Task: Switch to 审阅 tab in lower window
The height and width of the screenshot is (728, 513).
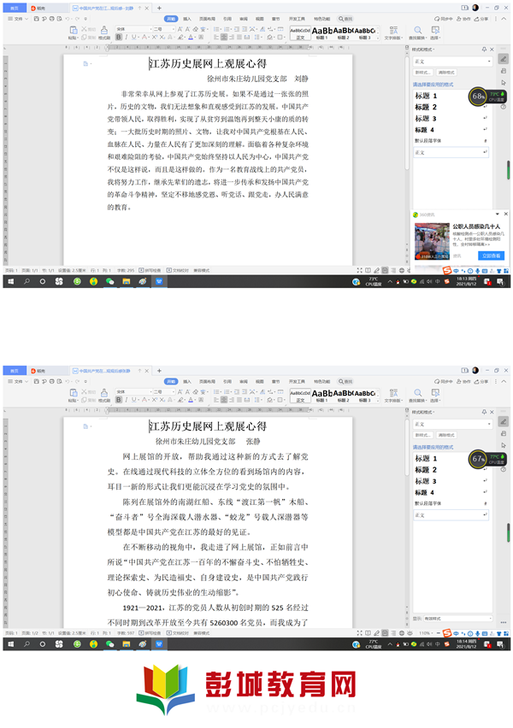Action: 244,381
